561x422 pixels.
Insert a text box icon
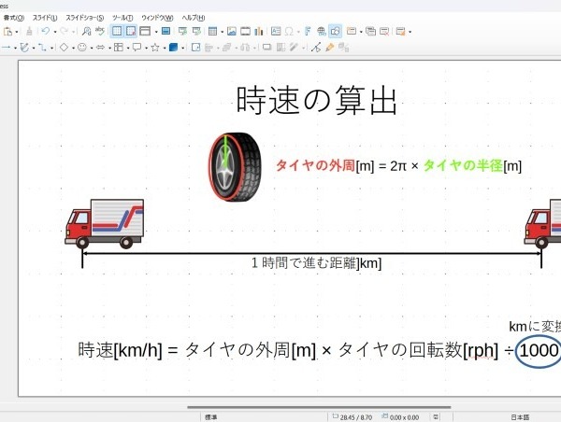coord(276,32)
